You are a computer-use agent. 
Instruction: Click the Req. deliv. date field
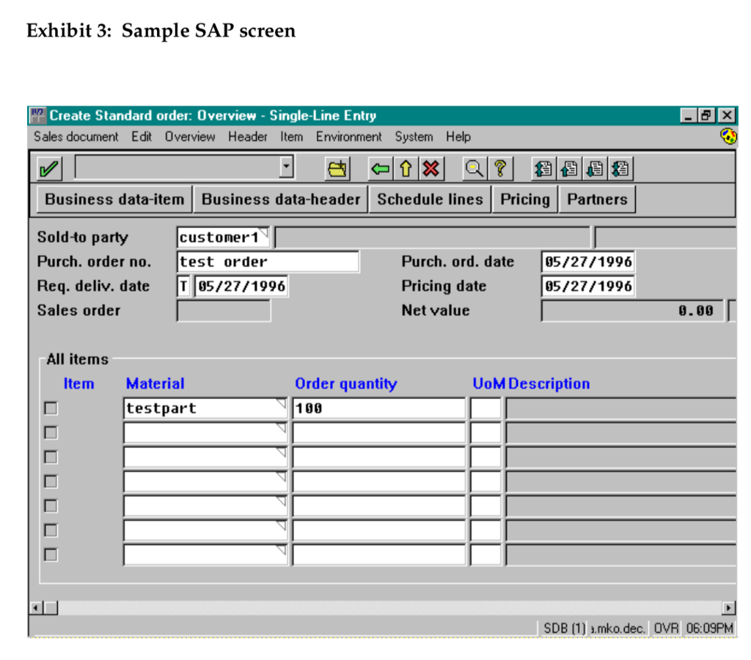241,286
